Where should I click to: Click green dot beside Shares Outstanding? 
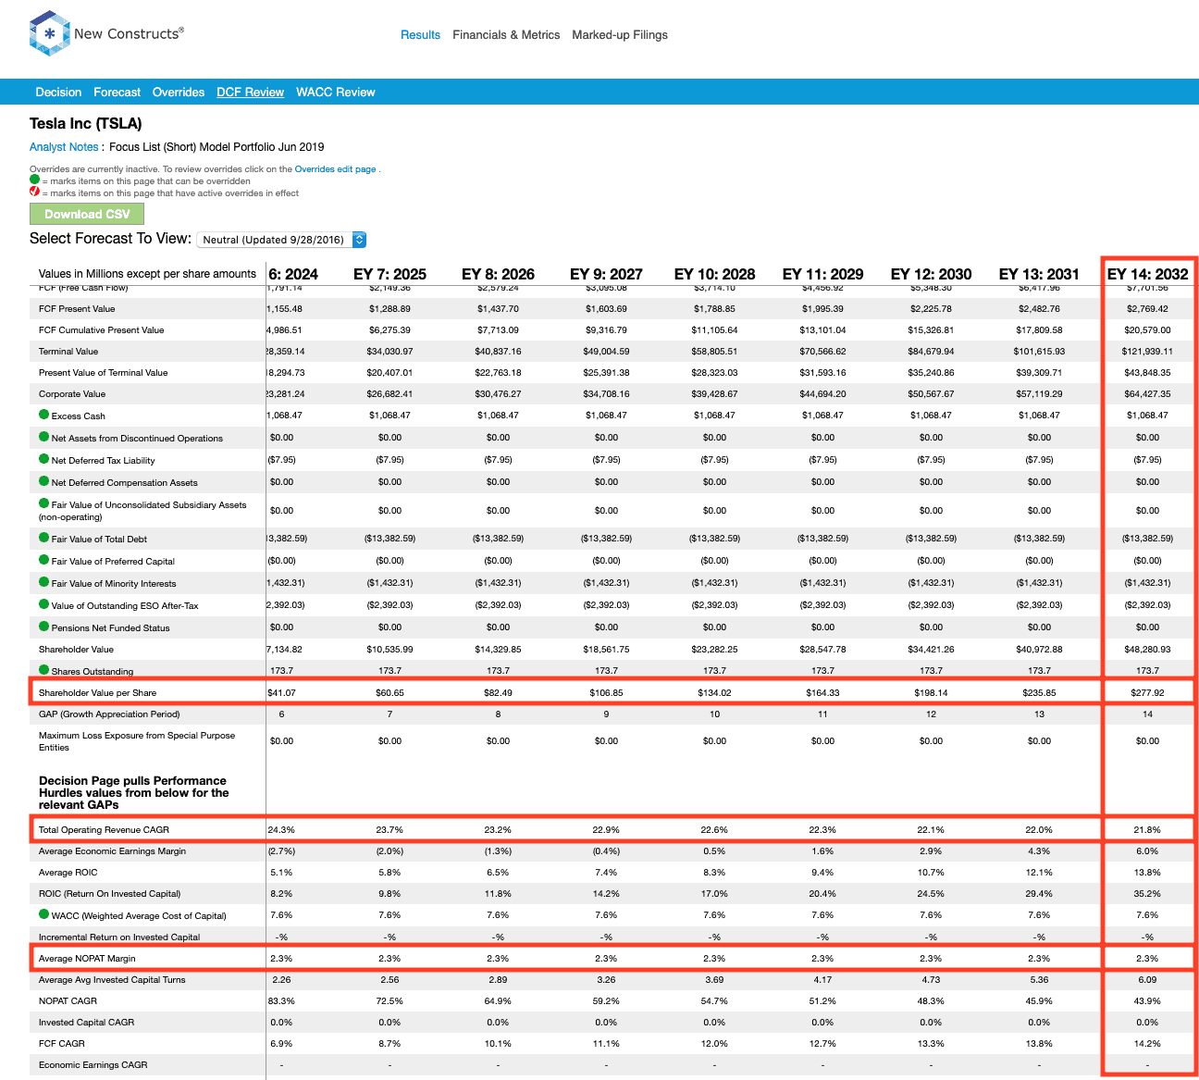click(x=43, y=670)
